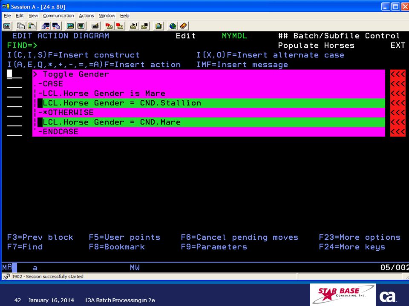Select the '.-CASE' line
The height and width of the screenshot is (306, 409).
coord(209,84)
